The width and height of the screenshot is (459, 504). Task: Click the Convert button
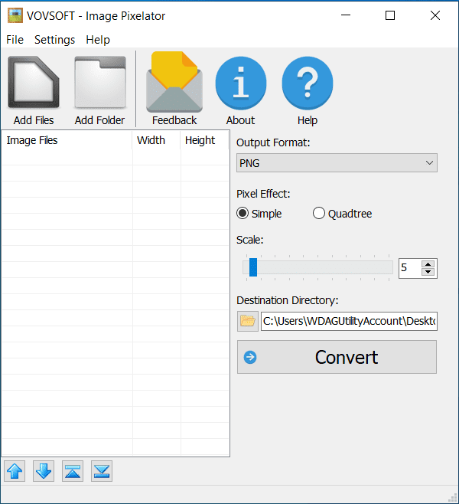(x=337, y=357)
